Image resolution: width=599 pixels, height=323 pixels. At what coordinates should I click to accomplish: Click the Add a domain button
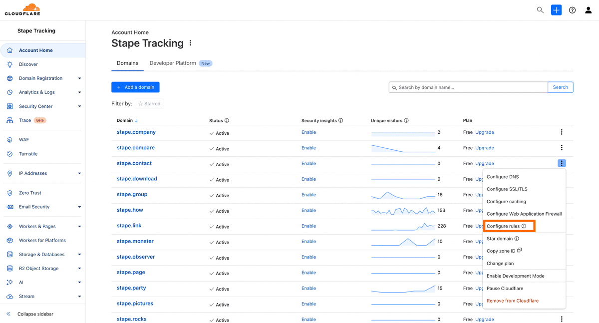click(135, 87)
